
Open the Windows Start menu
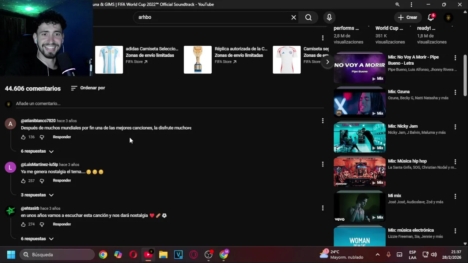tap(11, 255)
